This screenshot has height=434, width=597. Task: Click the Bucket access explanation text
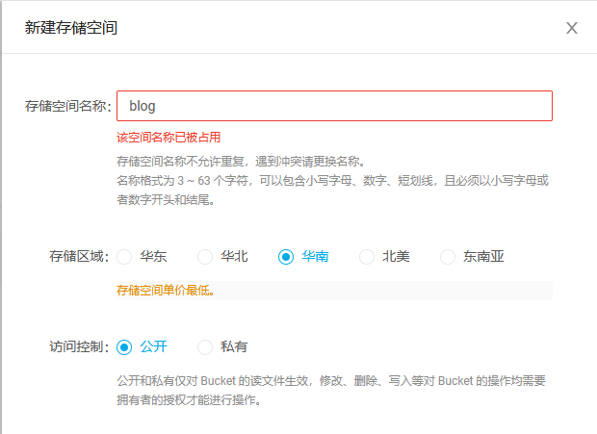[331, 391]
